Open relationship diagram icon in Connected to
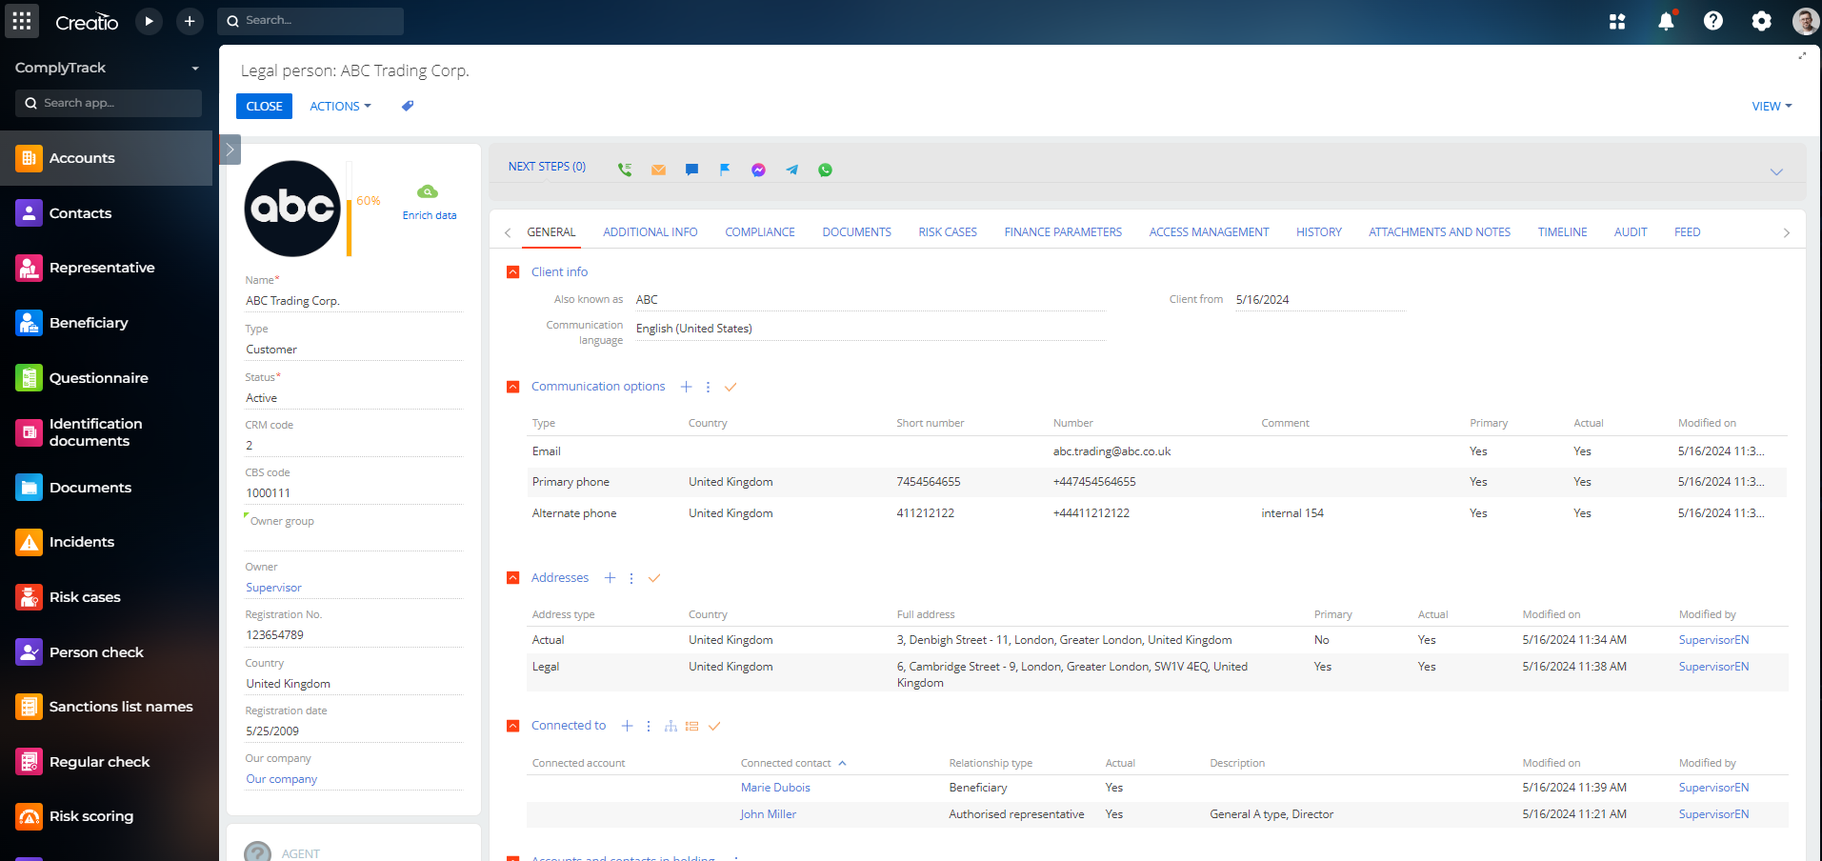Image resolution: width=1822 pixels, height=861 pixels. (x=671, y=726)
